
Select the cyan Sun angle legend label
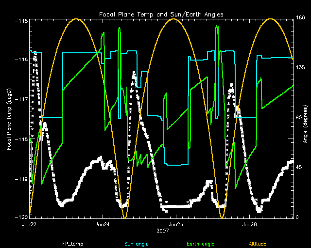tap(137, 244)
